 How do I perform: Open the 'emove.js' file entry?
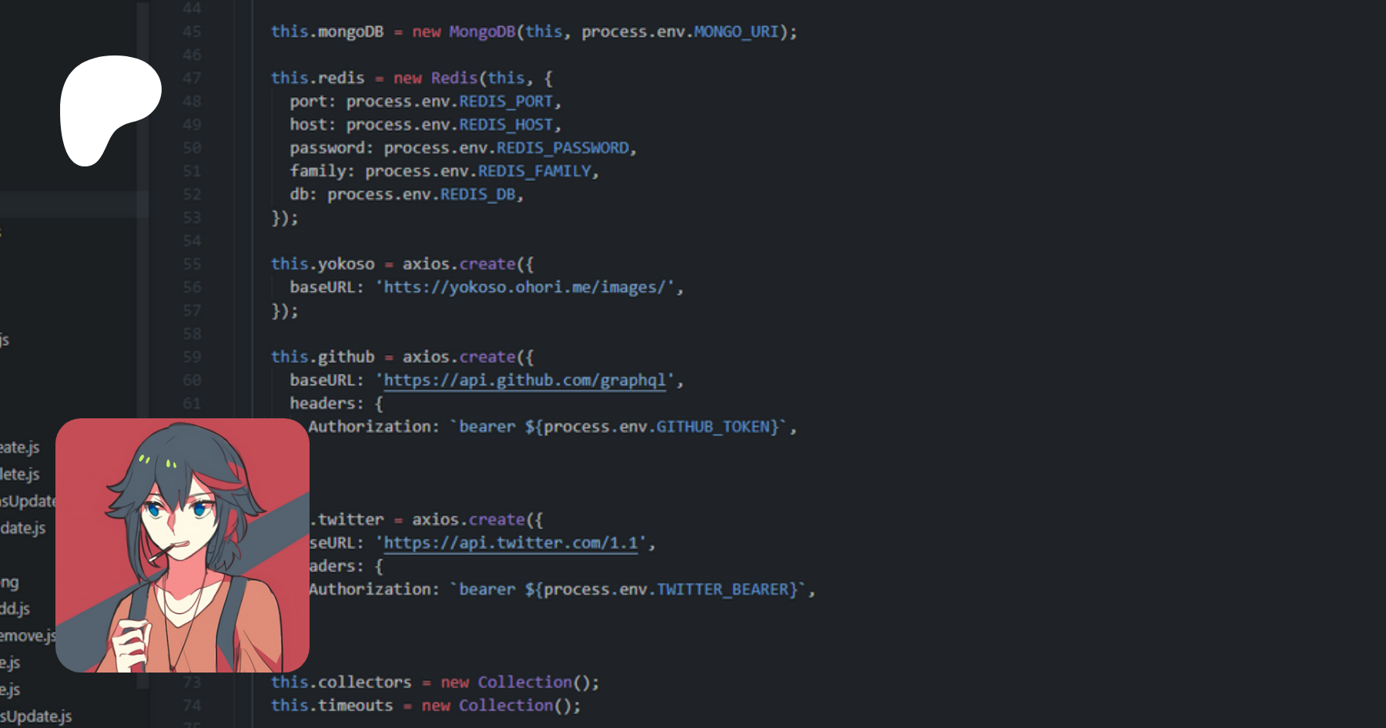[28, 636]
